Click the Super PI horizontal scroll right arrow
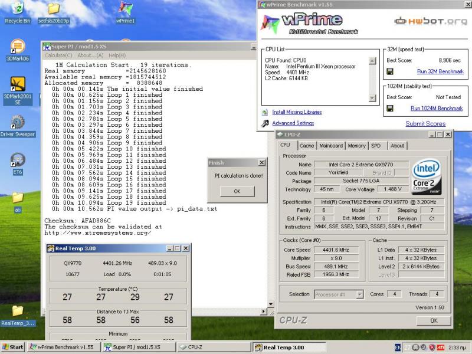 pos(264,312)
